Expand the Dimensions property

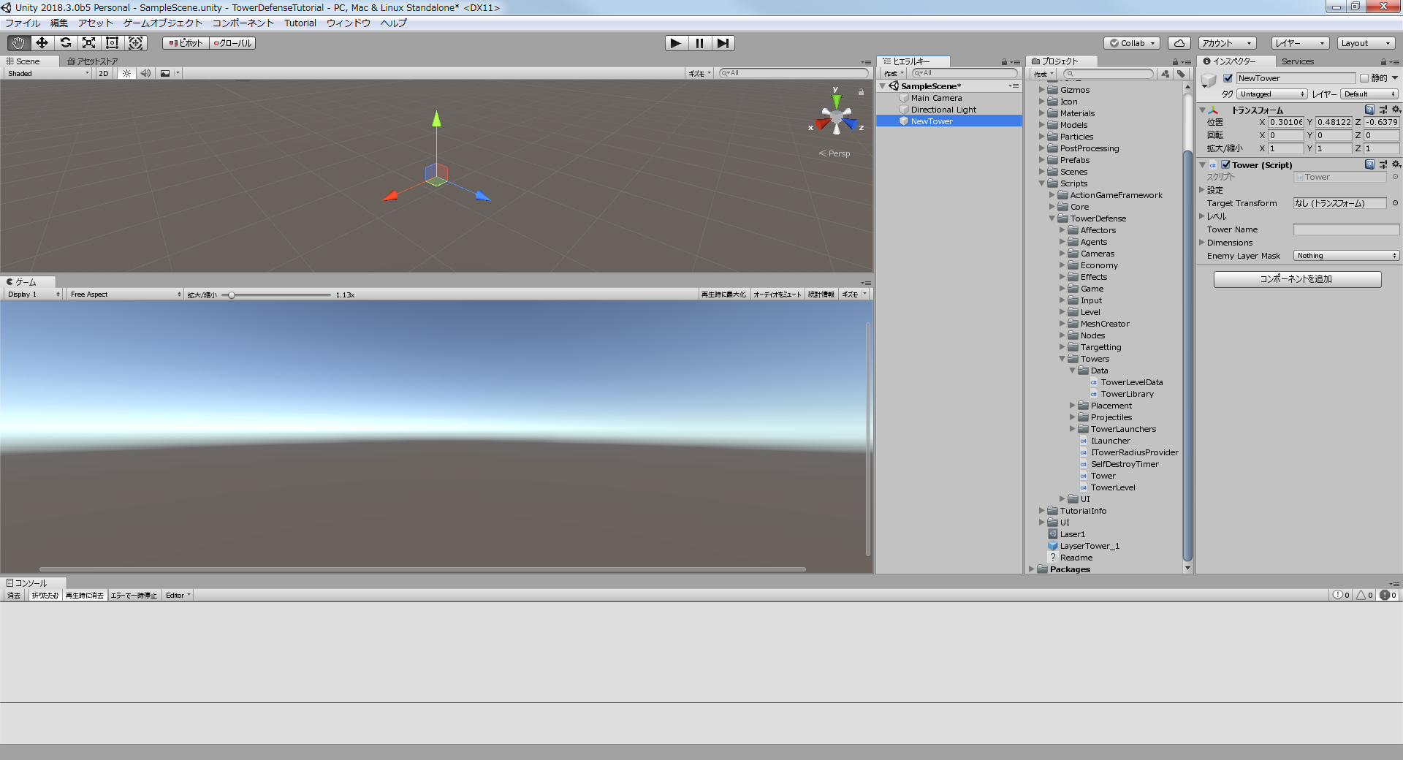tap(1202, 243)
